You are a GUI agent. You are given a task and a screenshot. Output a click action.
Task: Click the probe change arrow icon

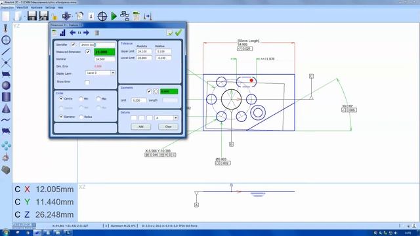pos(148,16)
